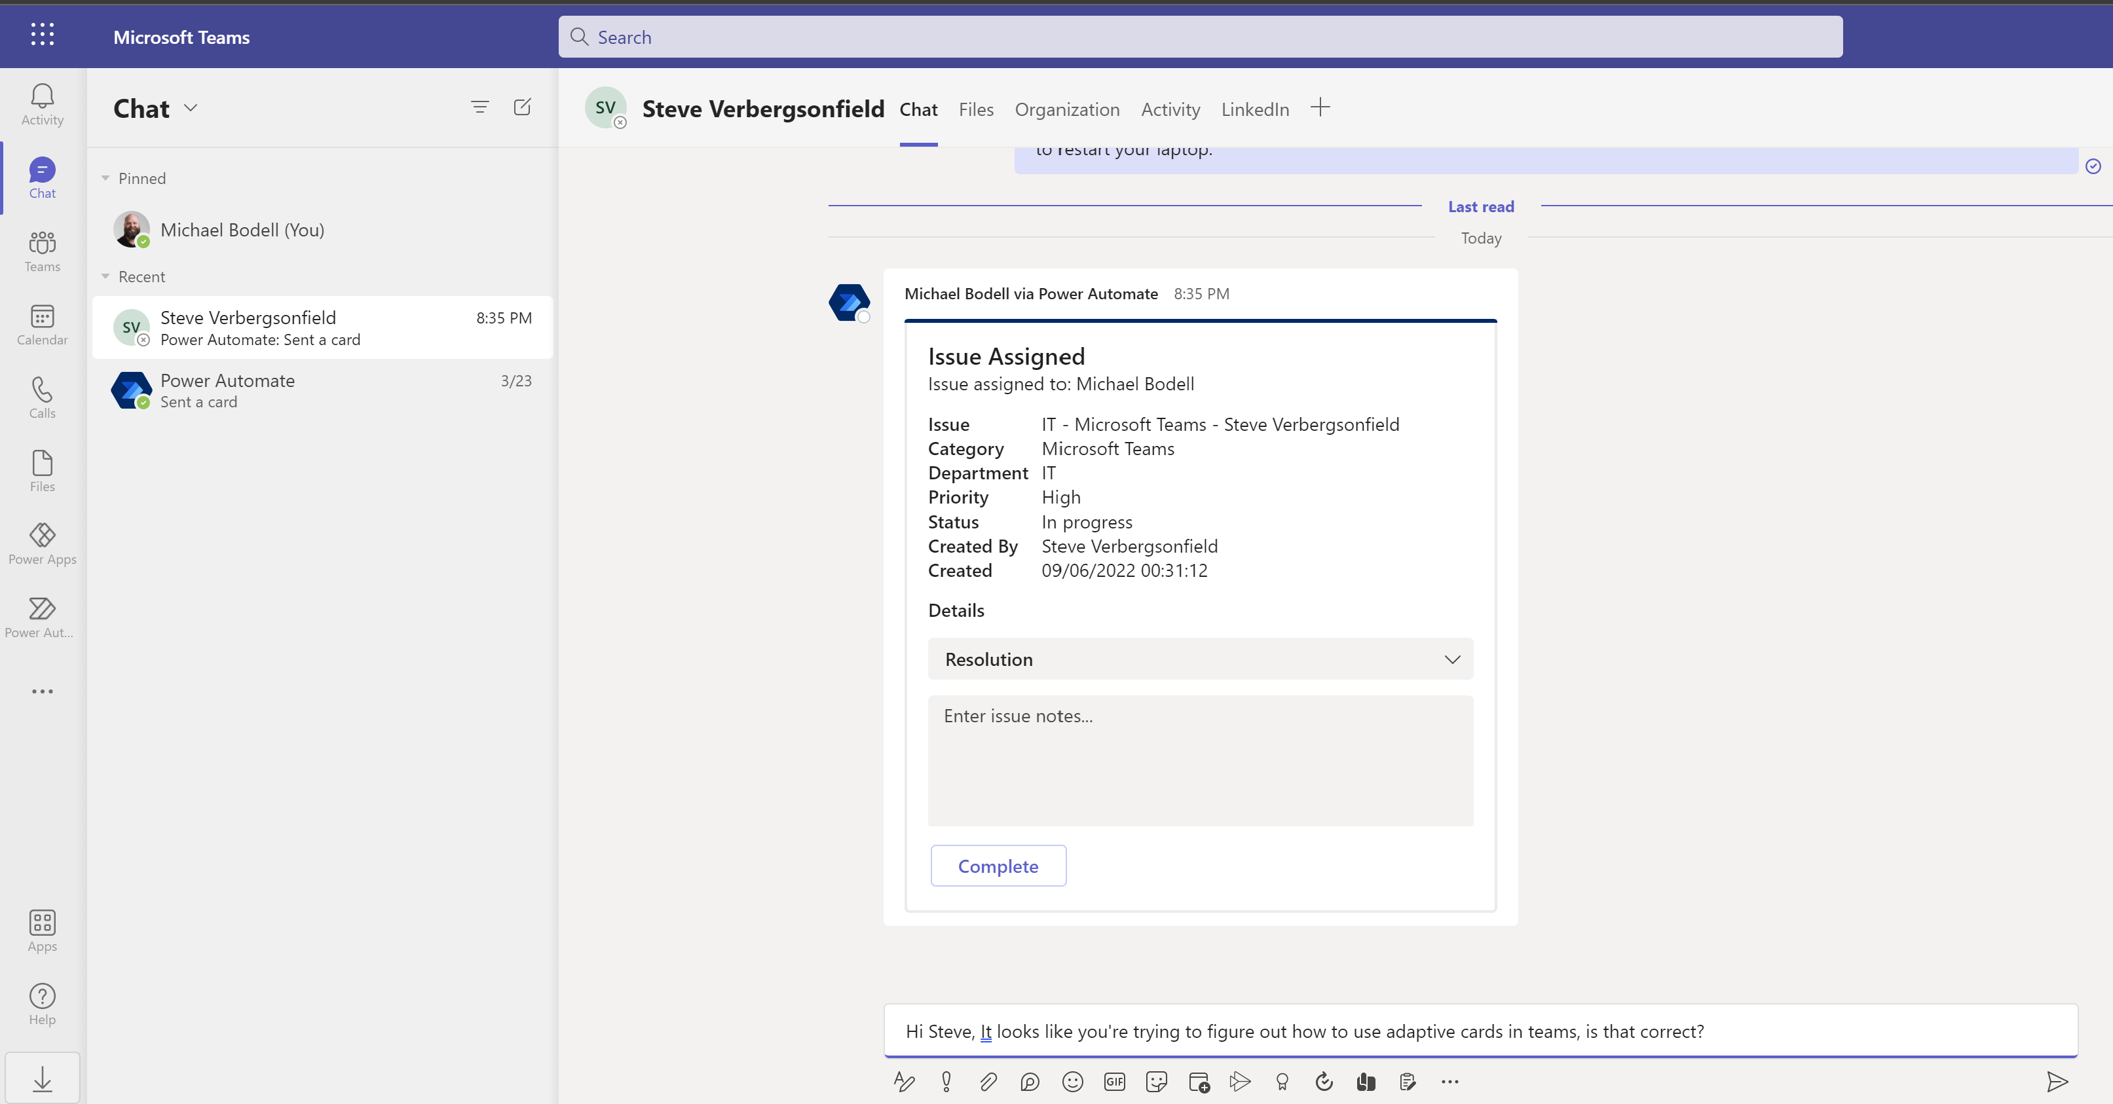Collapse the Recent chats section
The height and width of the screenshot is (1104, 2113).
tap(105, 276)
